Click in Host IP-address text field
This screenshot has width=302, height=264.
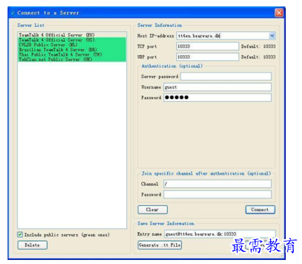point(223,36)
